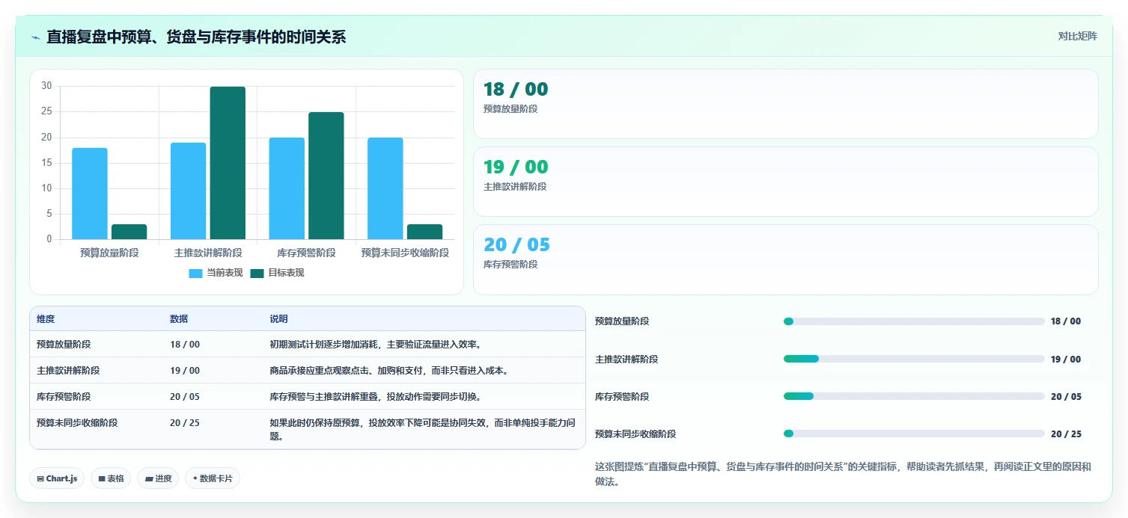The width and height of the screenshot is (1128, 518).
Task: Click the chart x-axis label 预算放量阶段
Action: [x=109, y=253]
